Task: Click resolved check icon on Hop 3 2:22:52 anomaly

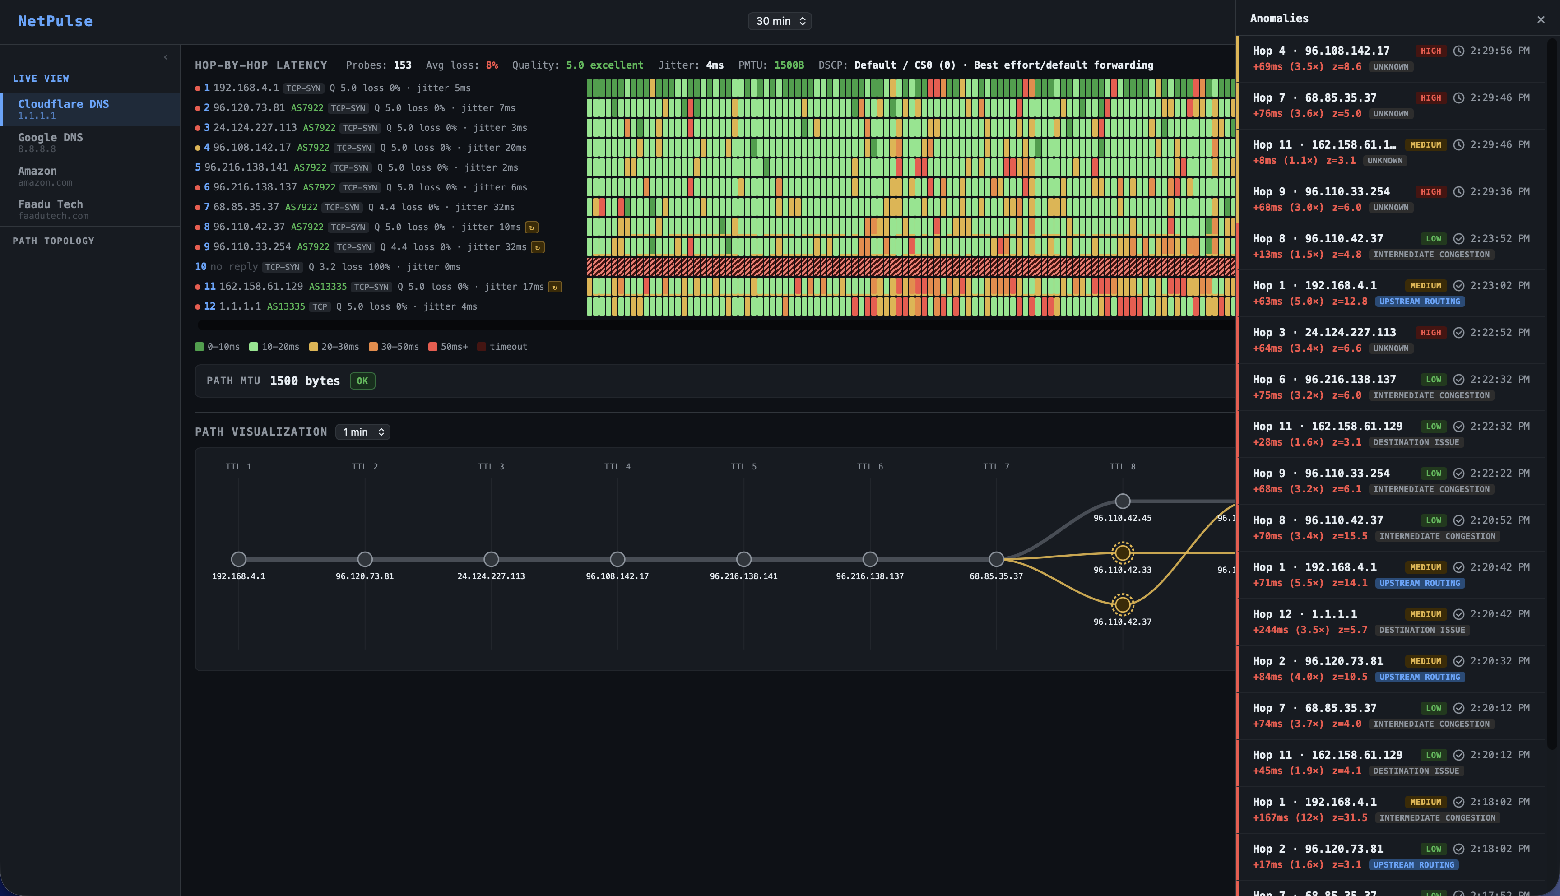Action: pos(1458,333)
